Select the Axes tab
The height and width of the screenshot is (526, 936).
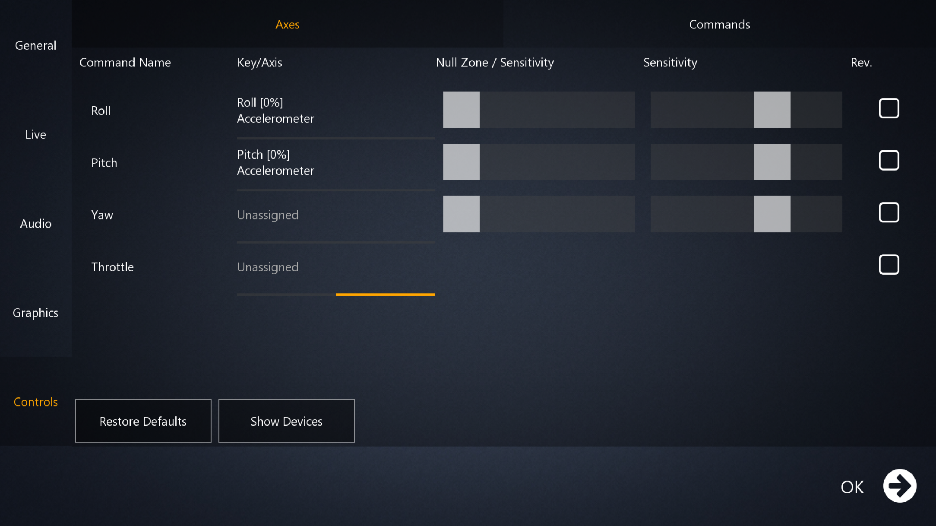287,24
